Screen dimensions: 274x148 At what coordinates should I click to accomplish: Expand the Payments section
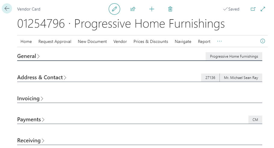click(x=31, y=119)
